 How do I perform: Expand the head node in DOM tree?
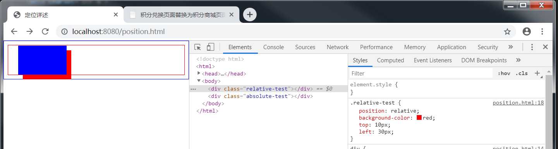point(199,73)
